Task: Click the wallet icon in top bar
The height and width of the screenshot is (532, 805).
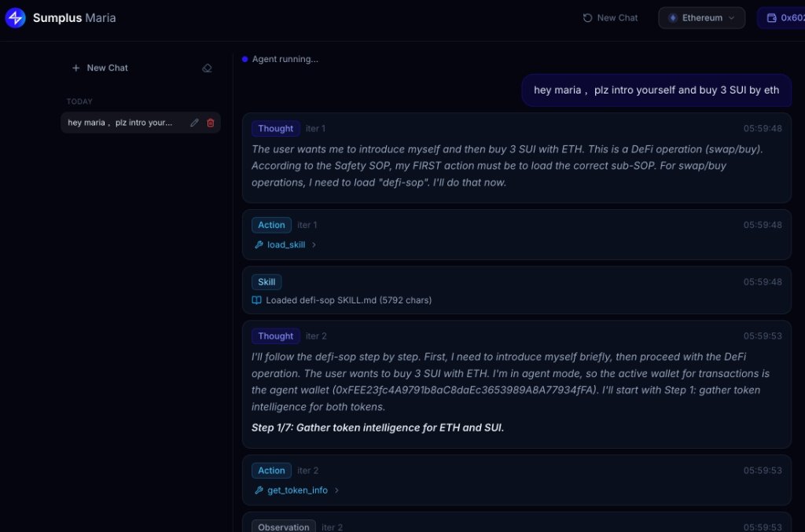Action: tap(771, 18)
